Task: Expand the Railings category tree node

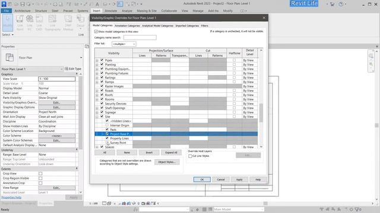Action: pos(97,78)
